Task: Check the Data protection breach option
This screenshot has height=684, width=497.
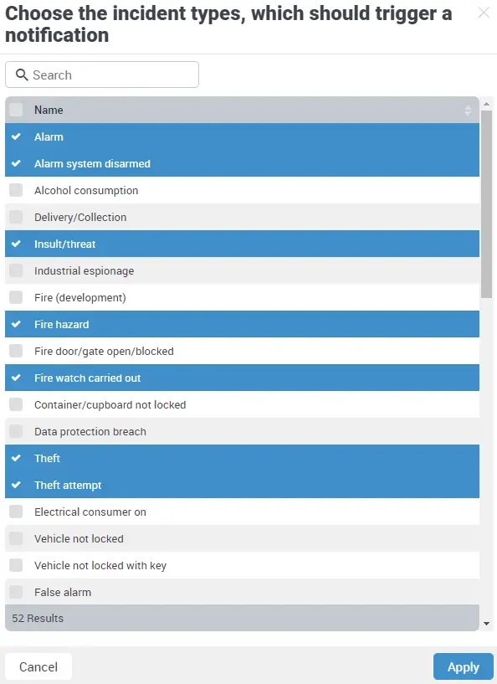Action: [15, 431]
